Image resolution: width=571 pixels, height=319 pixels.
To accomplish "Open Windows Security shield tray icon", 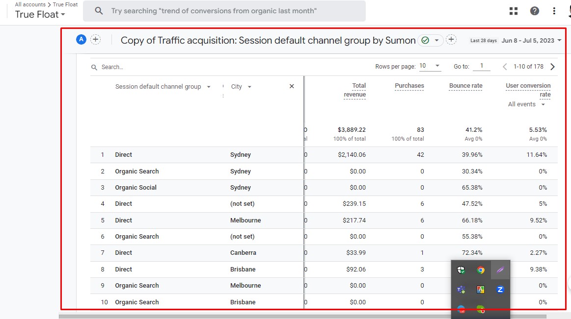I will point(461,270).
